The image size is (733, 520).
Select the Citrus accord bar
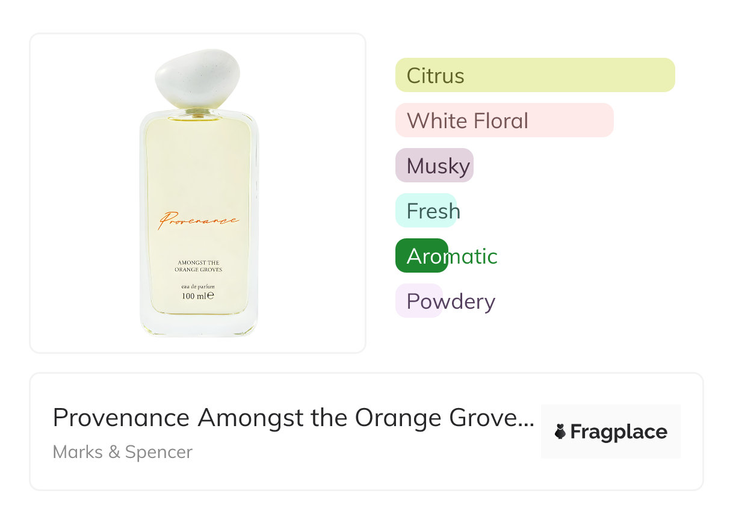534,75
